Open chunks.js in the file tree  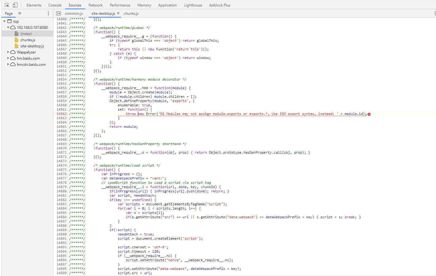point(27,40)
